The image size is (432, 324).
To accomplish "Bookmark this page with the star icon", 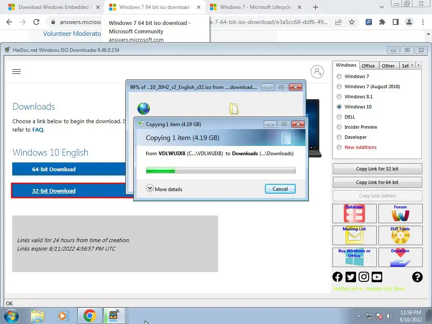I will click(352, 22).
